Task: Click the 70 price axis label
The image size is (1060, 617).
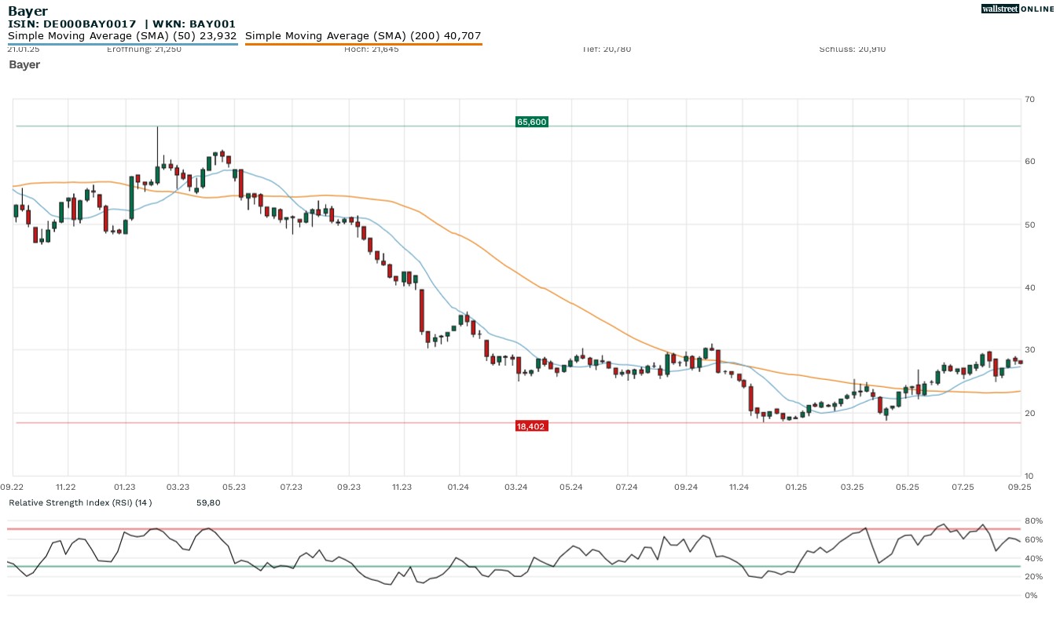Action: (1029, 99)
